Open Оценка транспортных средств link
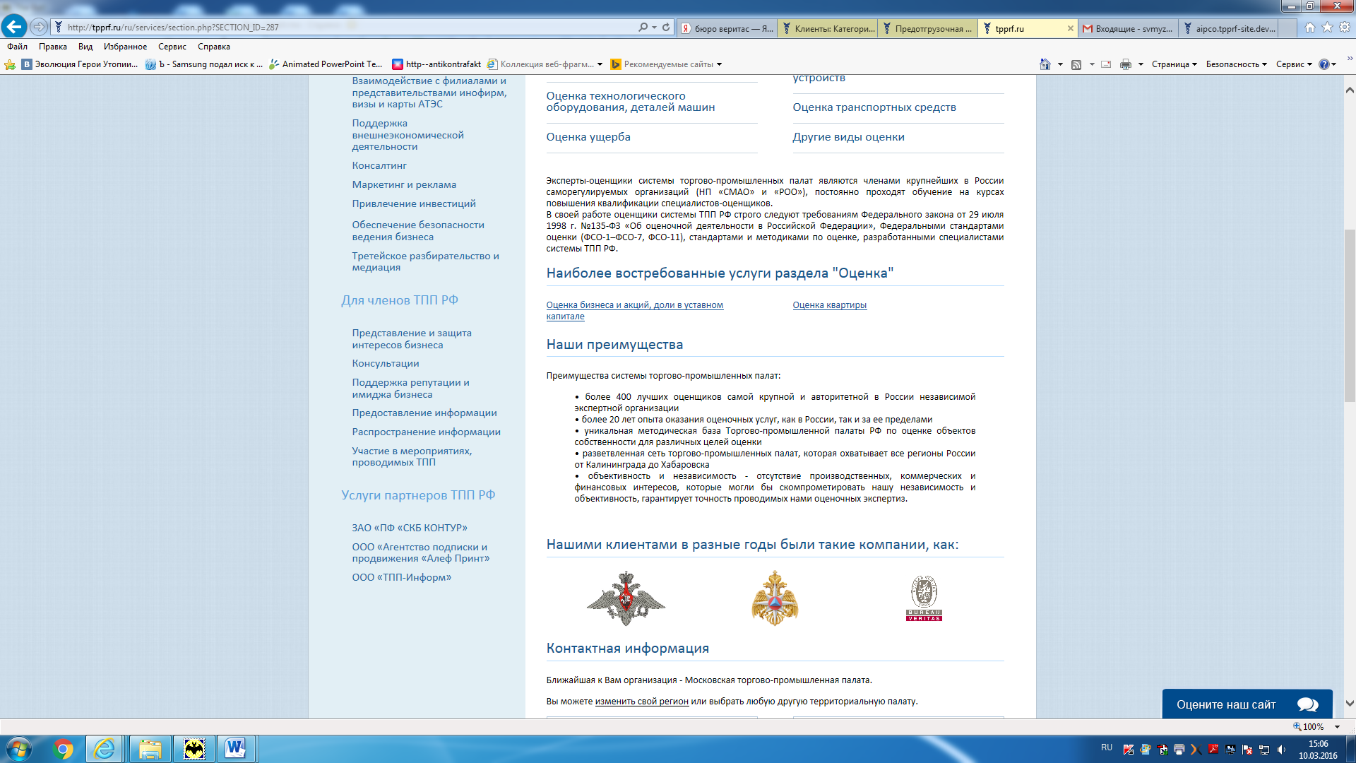The width and height of the screenshot is (1356, 763). (874, 107)
